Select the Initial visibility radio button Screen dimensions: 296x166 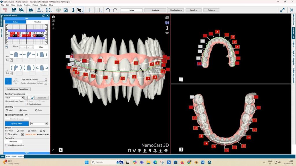[7, 110]
